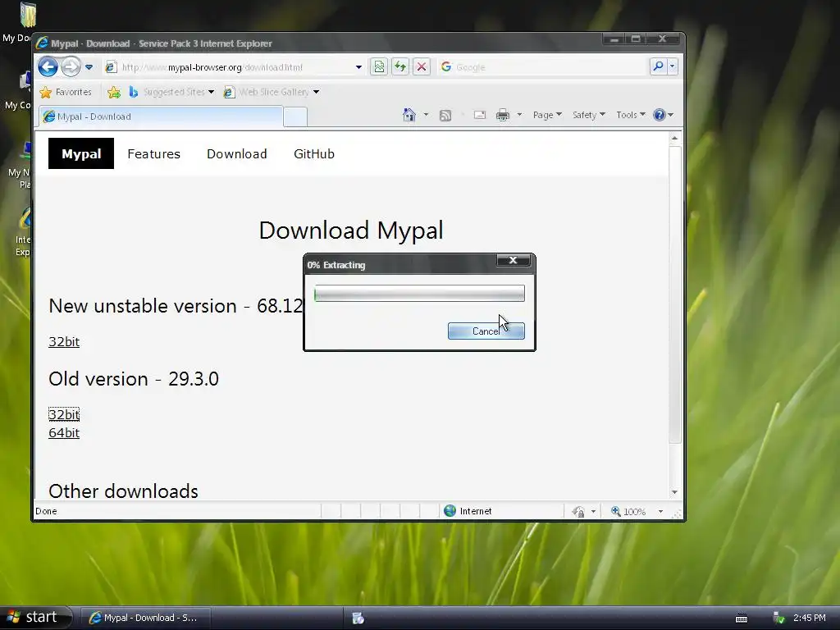Refresh the page with the green arrows

[400, 67]
